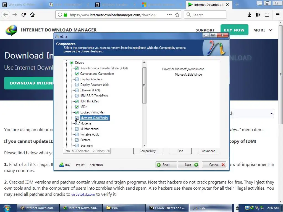Go back in Firefox browser
Image resolution: width=283 pixels, height=212 pixels.
pos(6,15)
